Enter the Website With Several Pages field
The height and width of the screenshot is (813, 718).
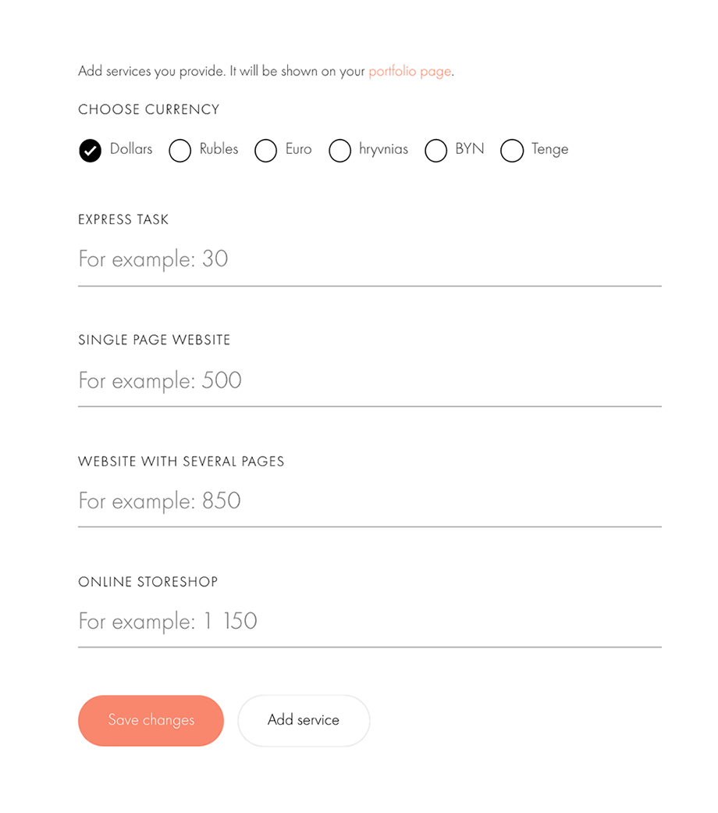click(369, 501)
